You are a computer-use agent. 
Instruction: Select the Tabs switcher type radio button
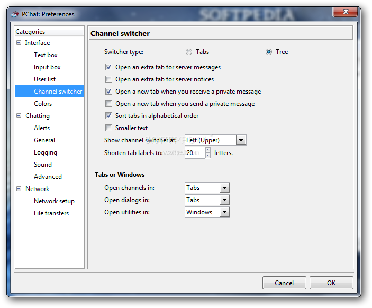point(189,52)
